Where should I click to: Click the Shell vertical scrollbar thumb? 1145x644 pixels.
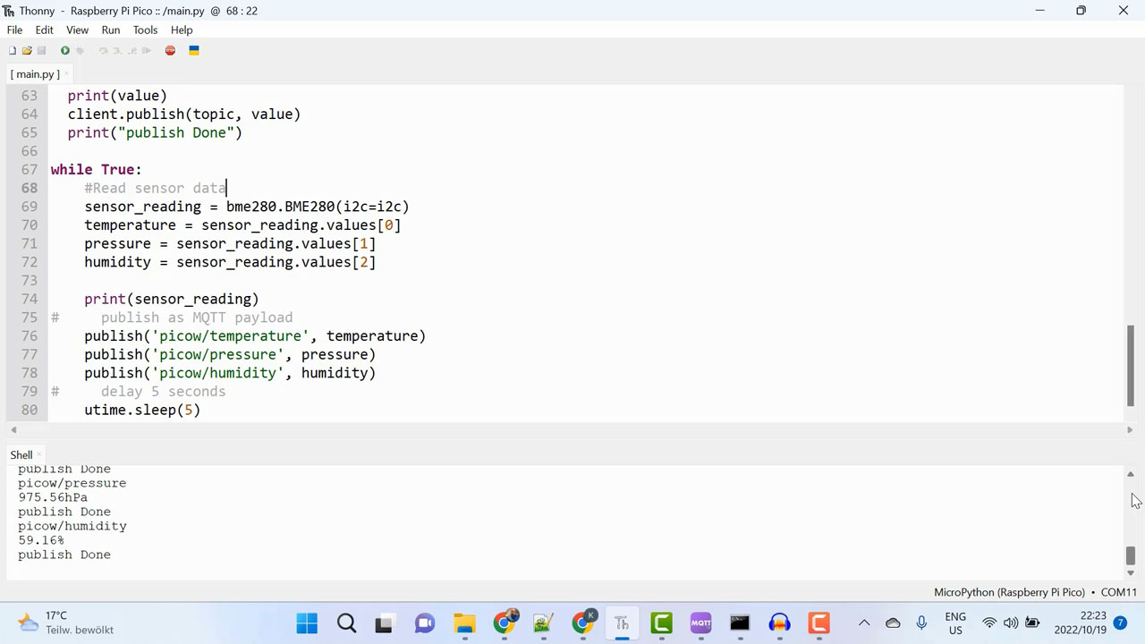1130,555
